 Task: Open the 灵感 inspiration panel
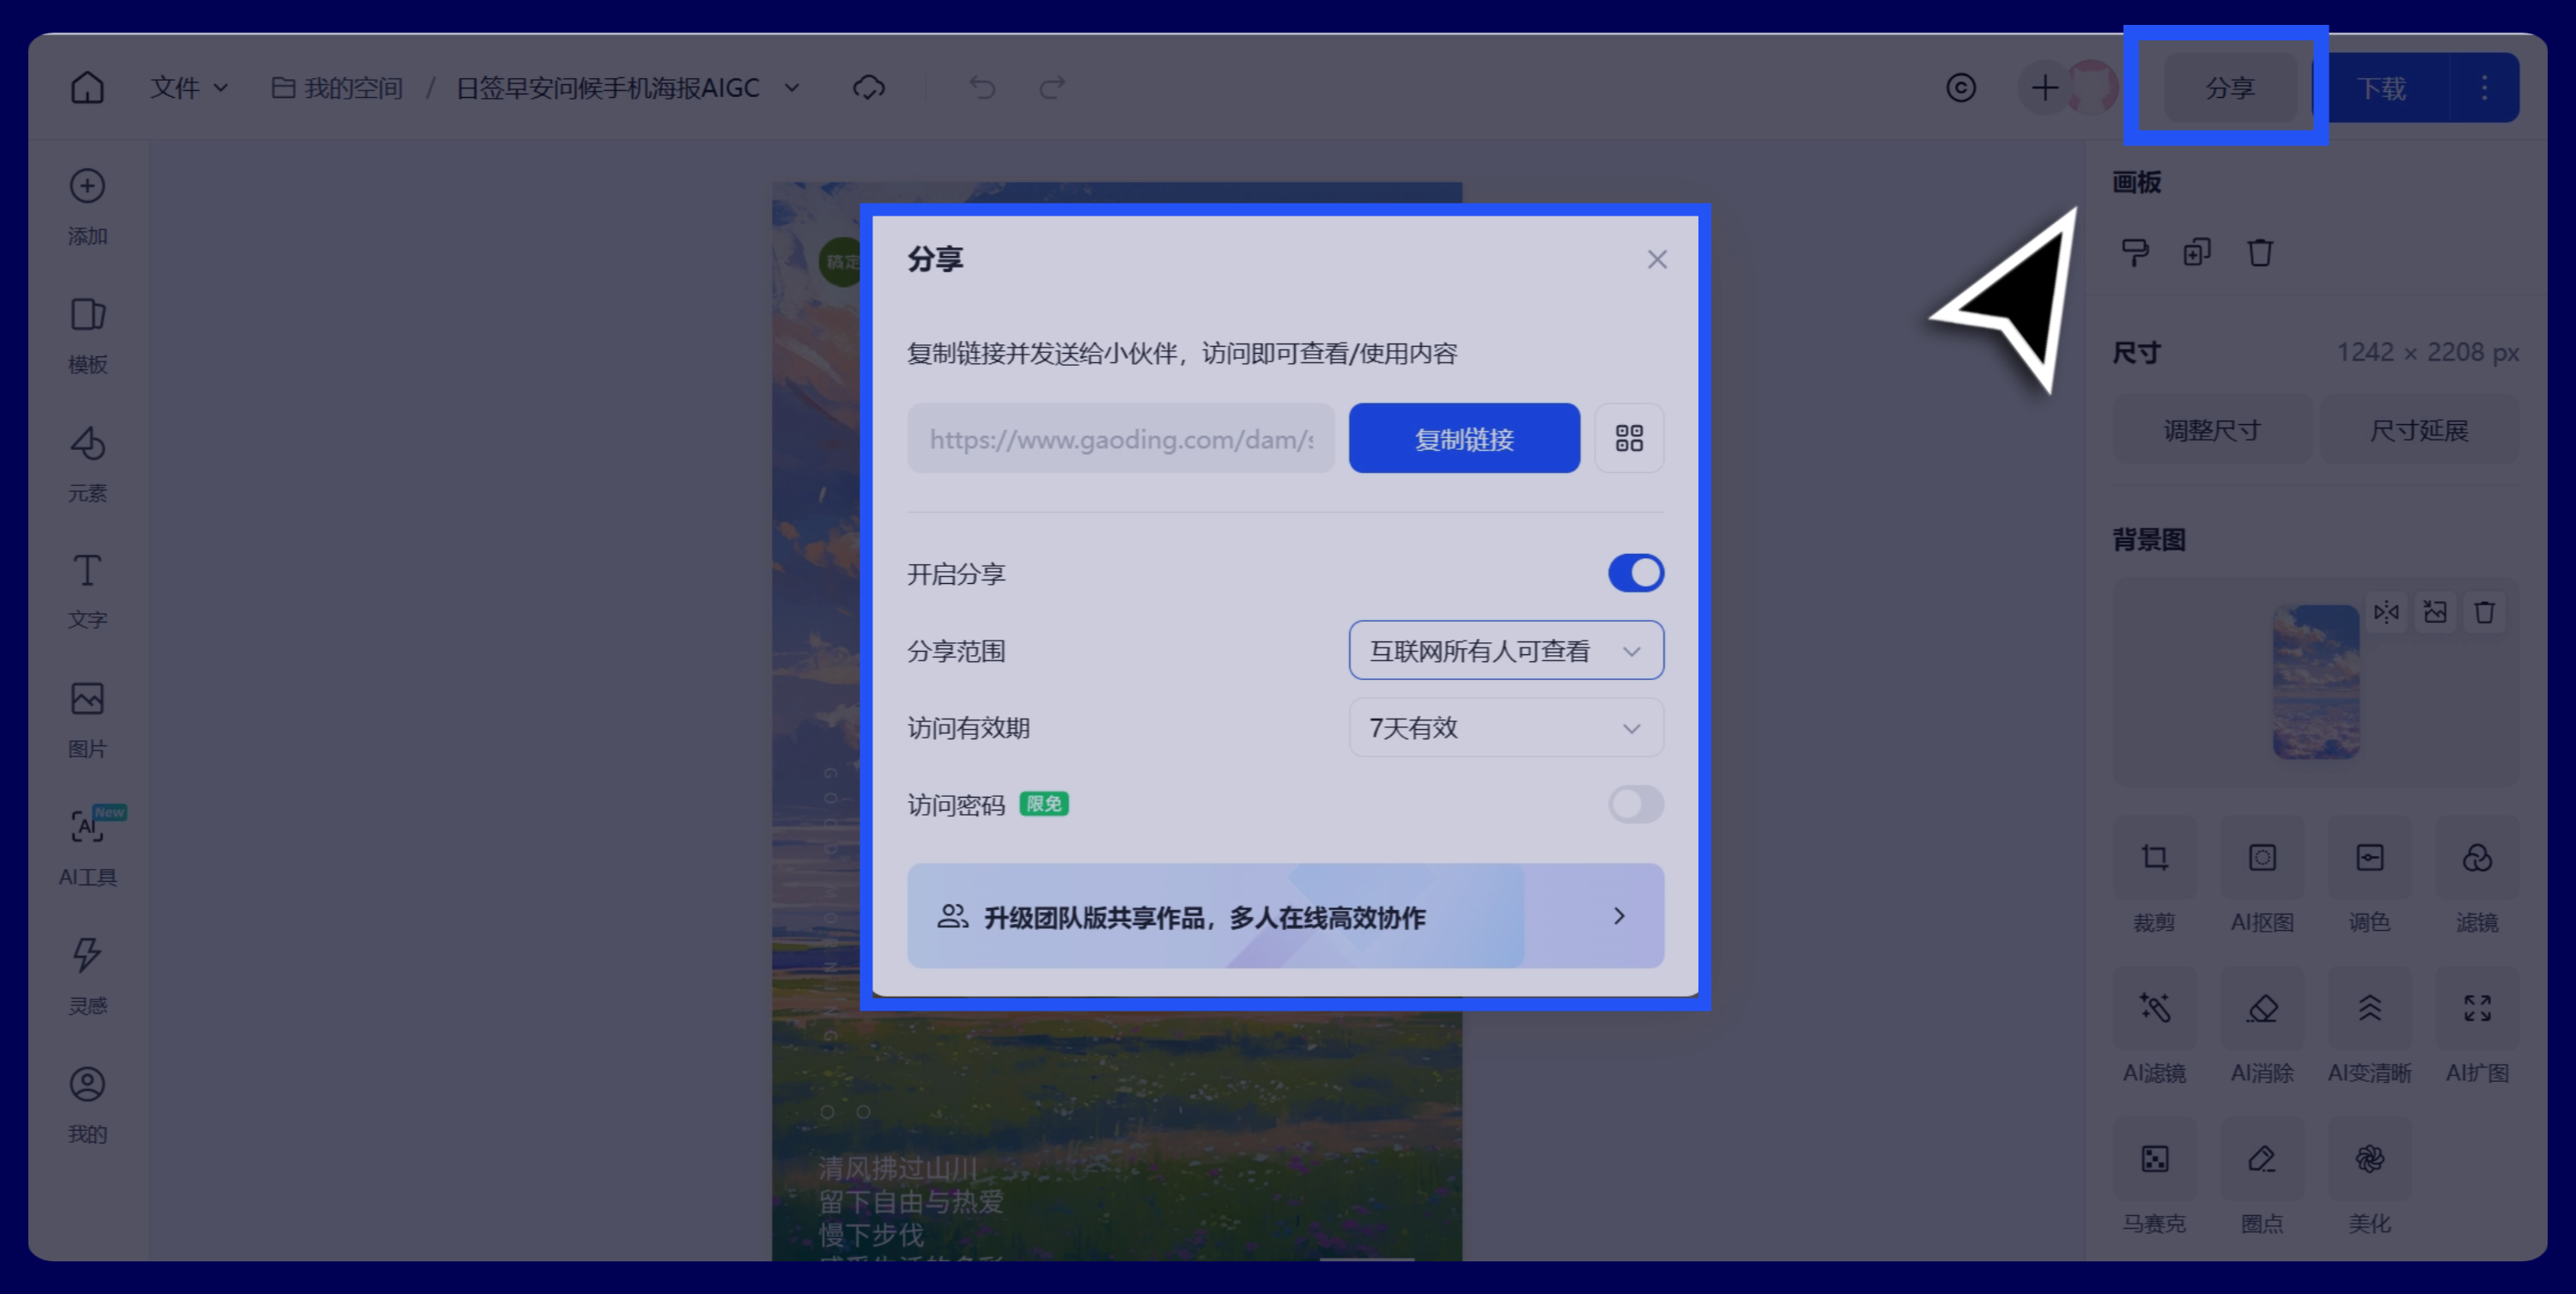click(87, 976)
